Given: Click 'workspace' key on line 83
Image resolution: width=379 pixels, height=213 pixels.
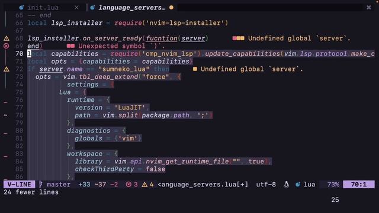Looking at the screenshot, I should (85, 154).
